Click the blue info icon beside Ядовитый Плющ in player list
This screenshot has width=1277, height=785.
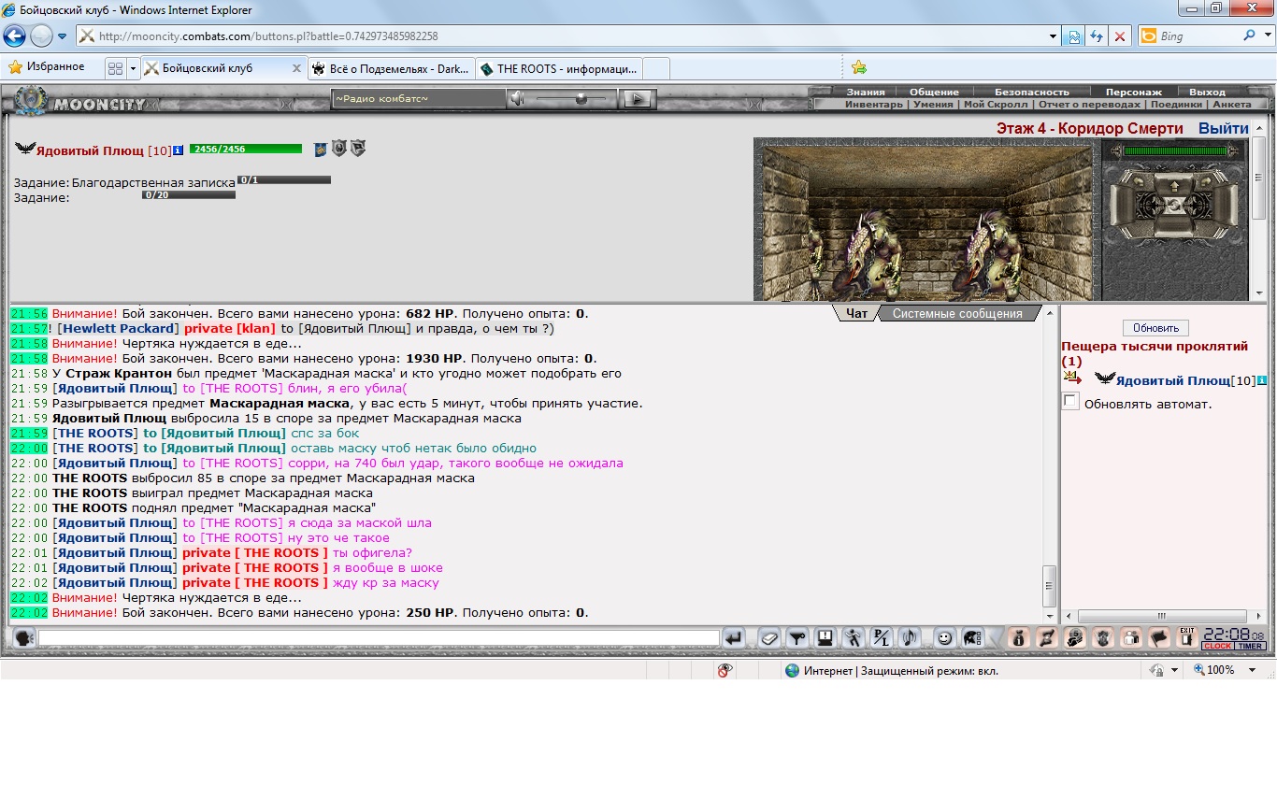point(1262,380)
